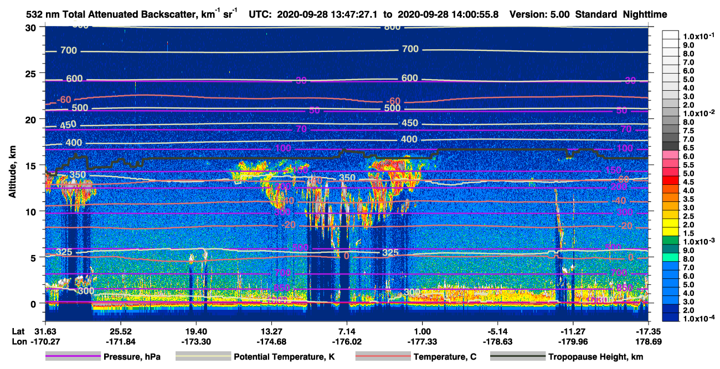Click the longitude value '-170.27'
This screenshot has height=369, width=720.
(x=45, y=341)
